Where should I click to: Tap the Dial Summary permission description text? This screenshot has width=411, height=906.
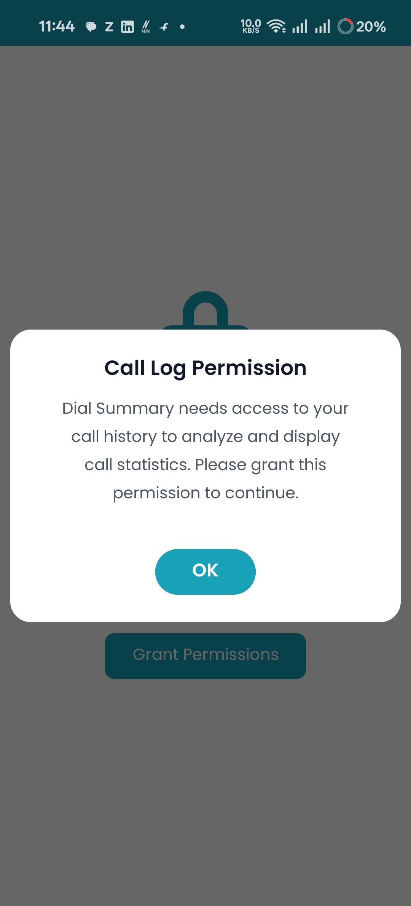click(x=205, y=450)
